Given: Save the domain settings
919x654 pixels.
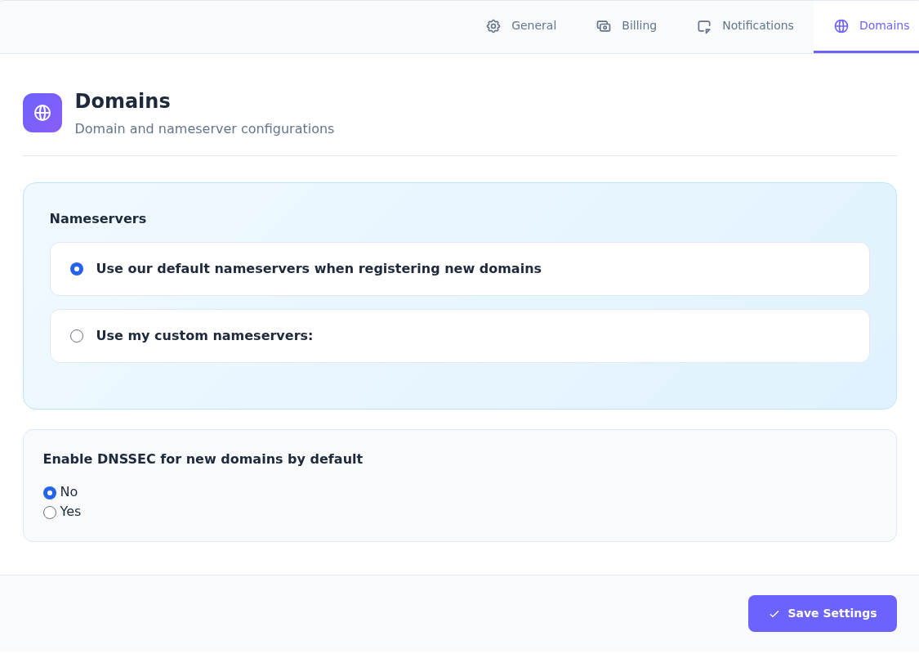Looking at the screenshot, I should [822, 613].
